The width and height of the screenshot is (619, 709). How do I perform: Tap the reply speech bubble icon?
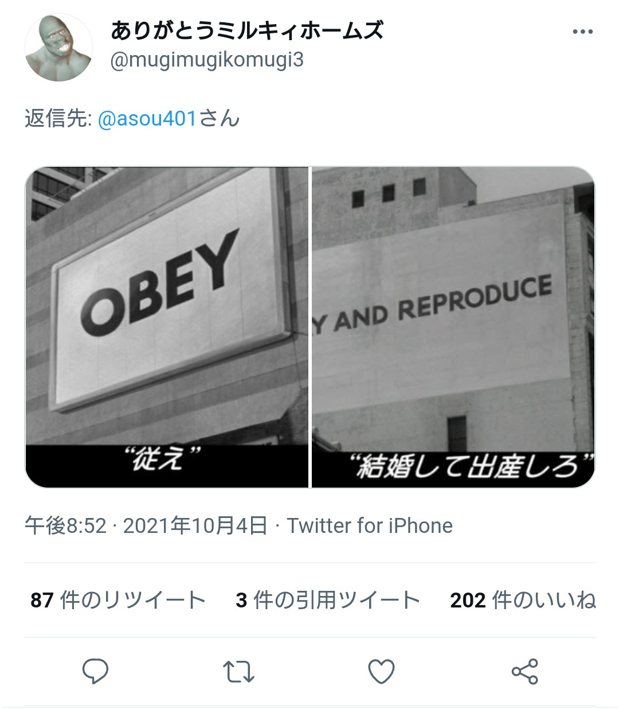pos(96,672)
